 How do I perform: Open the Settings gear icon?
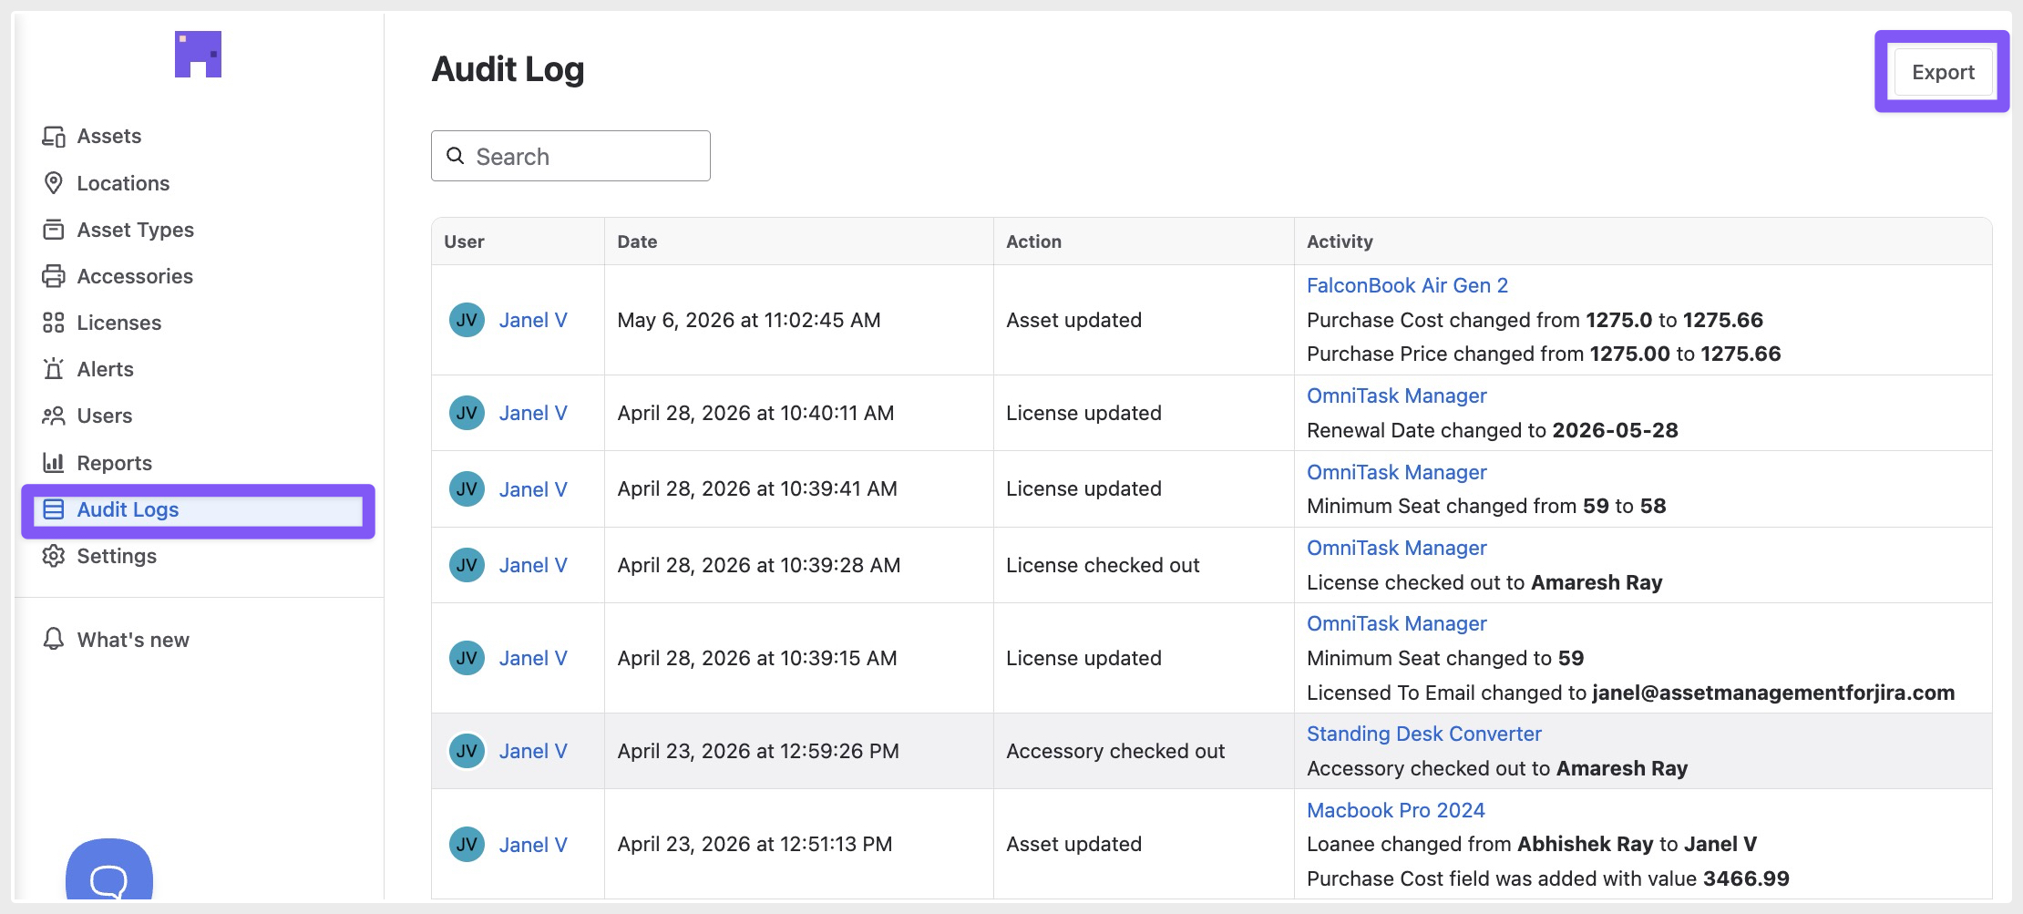pos(54,556)
